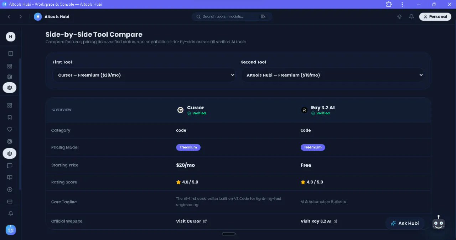Click the floating robot mascot icon

coord(439,223)
